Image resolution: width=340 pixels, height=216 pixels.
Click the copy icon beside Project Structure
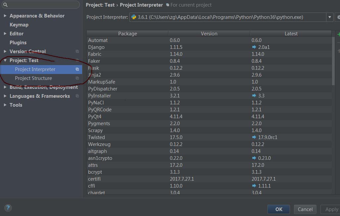77,78
